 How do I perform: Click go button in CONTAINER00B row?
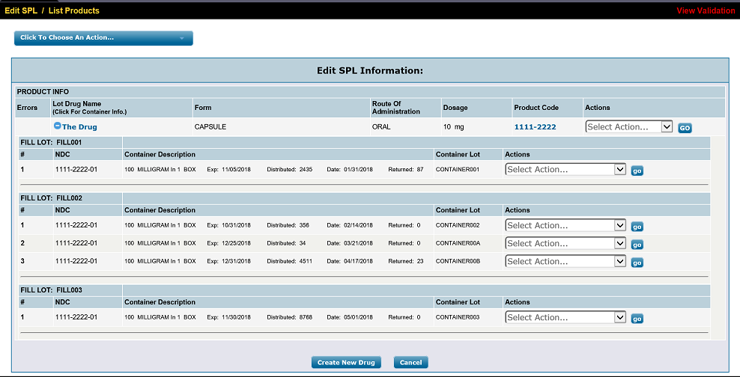tap(637, 263)
